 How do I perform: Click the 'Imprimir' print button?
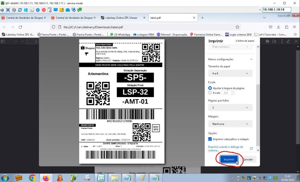229,159
